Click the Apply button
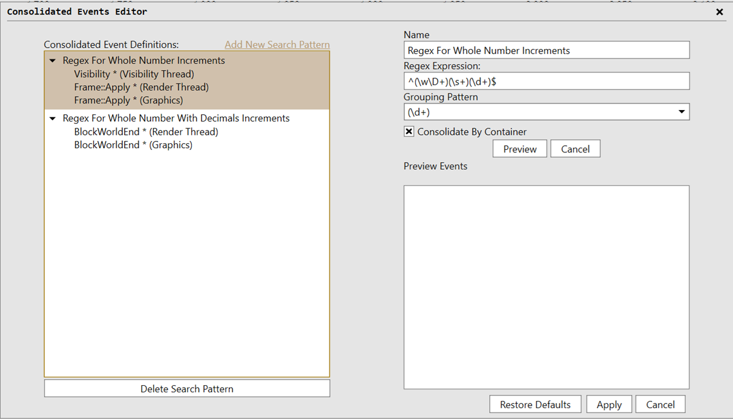 click(609, 404)
